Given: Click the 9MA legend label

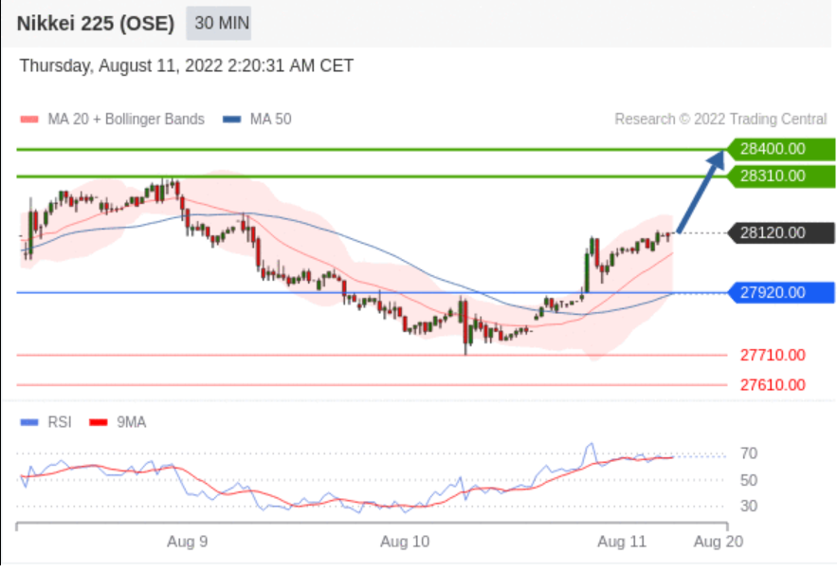Looking at the screenshot, I should coord(132,422).
